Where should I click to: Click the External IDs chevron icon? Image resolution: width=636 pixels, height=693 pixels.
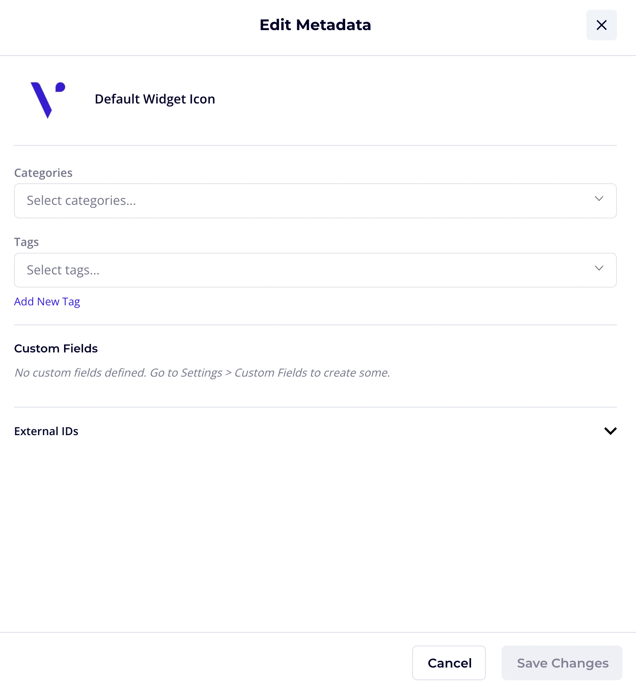(610, 431)
